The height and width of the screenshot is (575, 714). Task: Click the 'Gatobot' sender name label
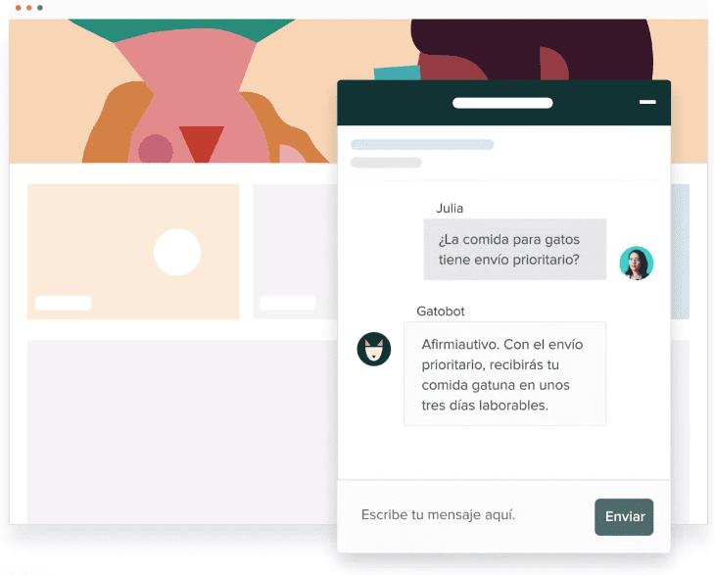(x=441, y=311)
